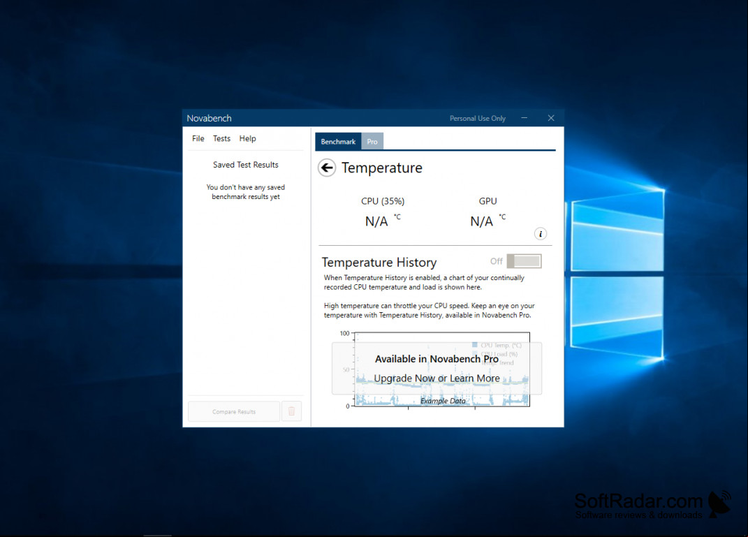Close the Novabench window
The width and height of the screenshot is (748, 537).
551,118
